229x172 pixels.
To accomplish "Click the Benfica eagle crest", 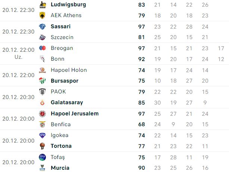I will click(x=42, y=124).
